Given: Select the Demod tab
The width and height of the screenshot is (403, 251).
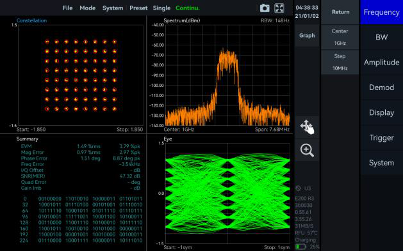Looking at the screenshot, I should coord(381,87).
